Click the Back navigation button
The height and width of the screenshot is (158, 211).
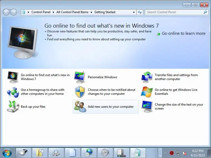click(x=6, y=12)
